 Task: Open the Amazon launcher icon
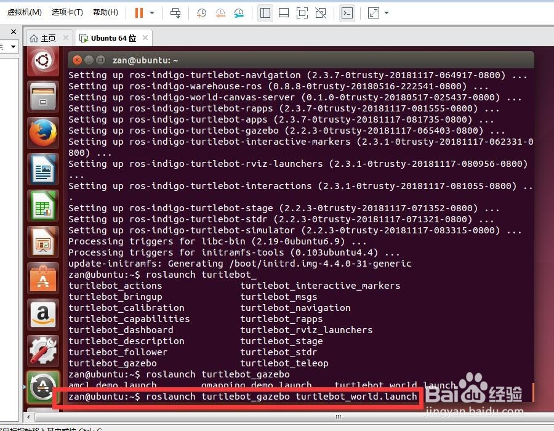point(43,315)
